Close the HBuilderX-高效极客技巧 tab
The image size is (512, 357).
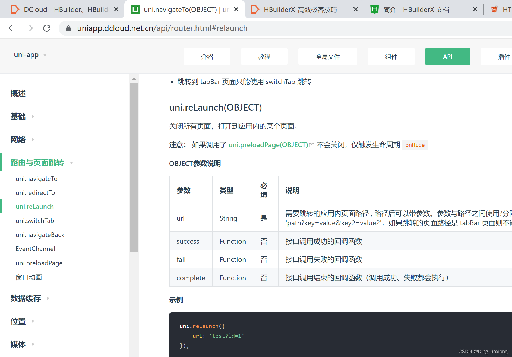pos(356,9)
